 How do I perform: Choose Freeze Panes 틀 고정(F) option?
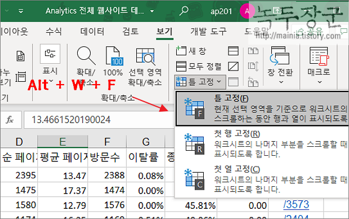(x=262, y=108)
